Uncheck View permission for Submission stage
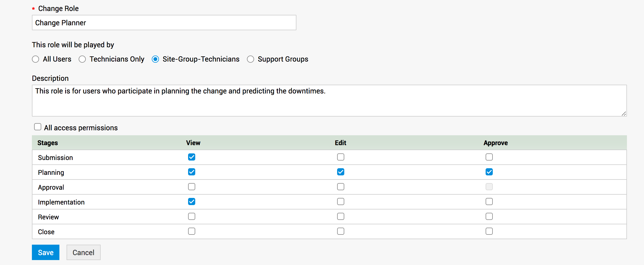The image size is (644, 265). (192, 157)
